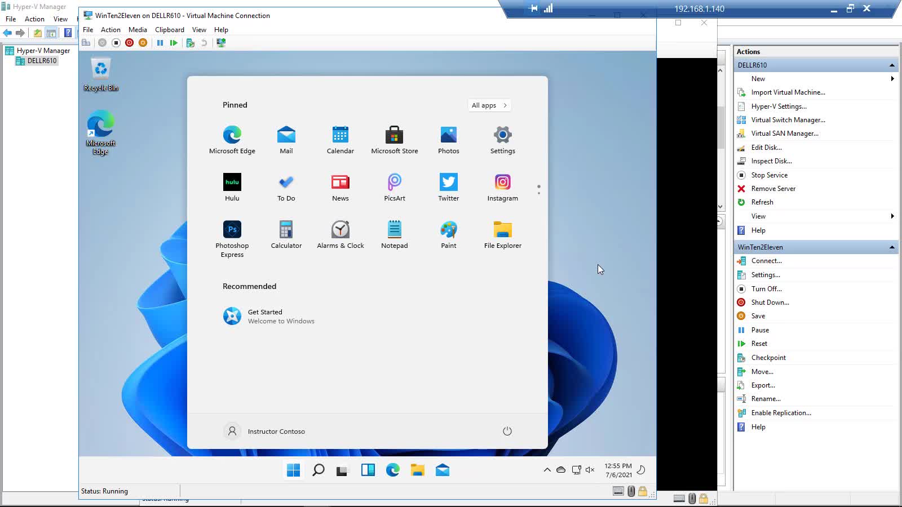
Task: Click the green Reset toolbar icon
Action: [174, 43]
